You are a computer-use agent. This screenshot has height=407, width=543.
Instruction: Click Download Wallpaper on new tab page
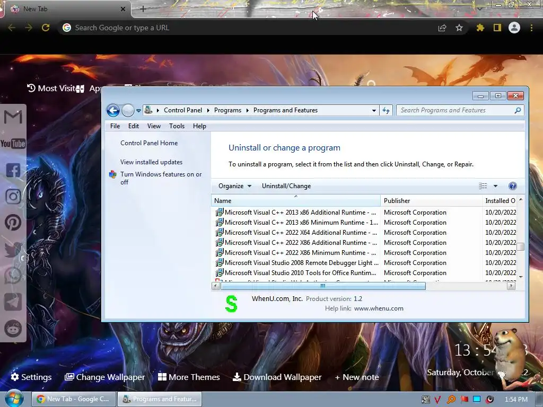(x=277, y=377)
